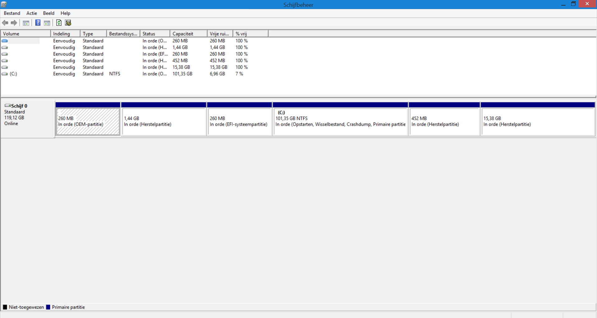
Task: Select the 260 MB EFI-systeempartitie block
Action: [x=239, y=121]
